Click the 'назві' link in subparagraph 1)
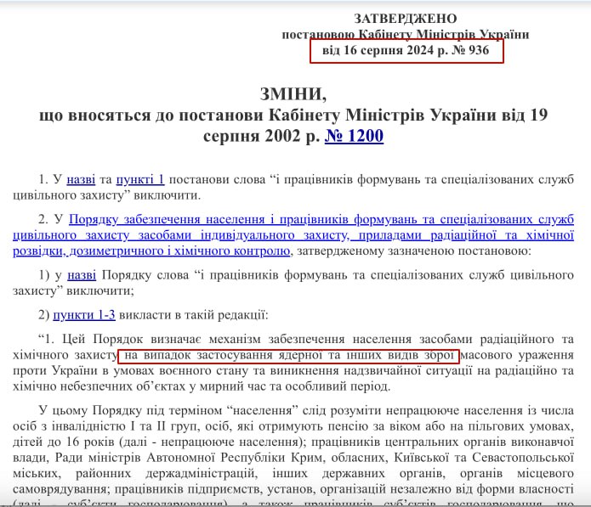591x507 pixels. pyautogui.click(x=82, y=275)
